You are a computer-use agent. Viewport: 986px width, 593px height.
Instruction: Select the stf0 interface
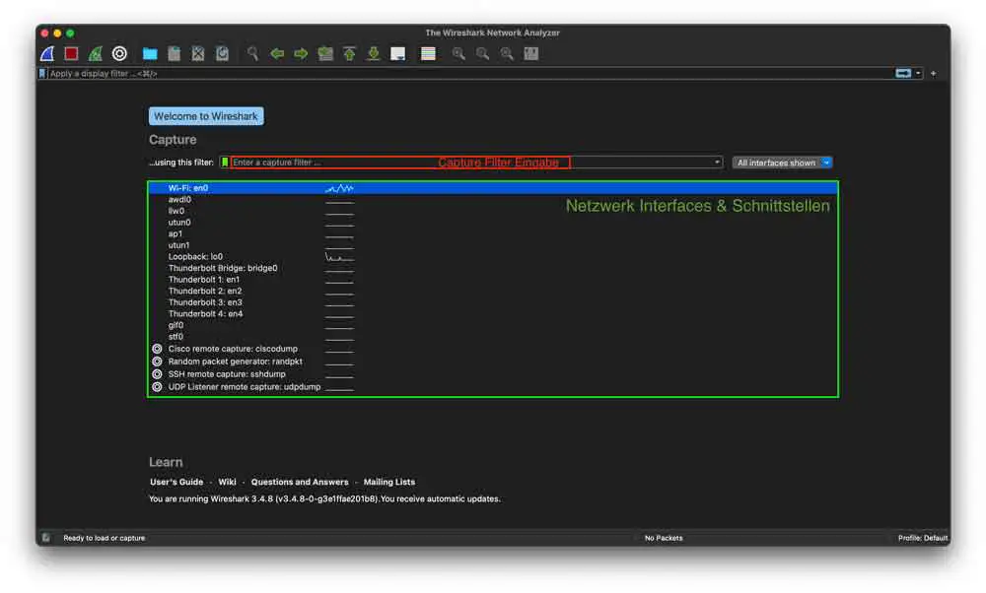click(493, 336)
